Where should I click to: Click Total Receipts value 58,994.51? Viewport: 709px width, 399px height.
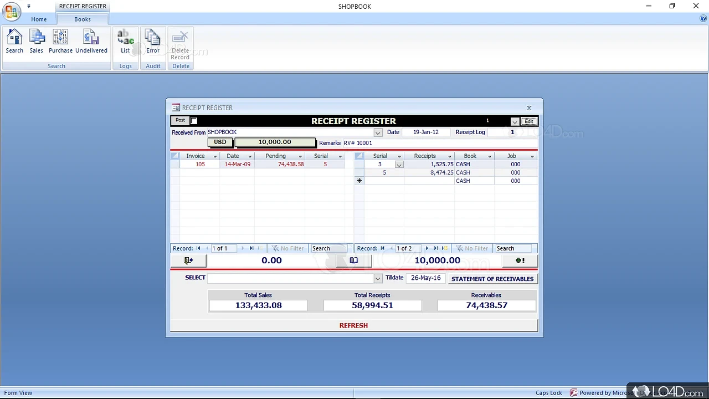coord(372,305)
